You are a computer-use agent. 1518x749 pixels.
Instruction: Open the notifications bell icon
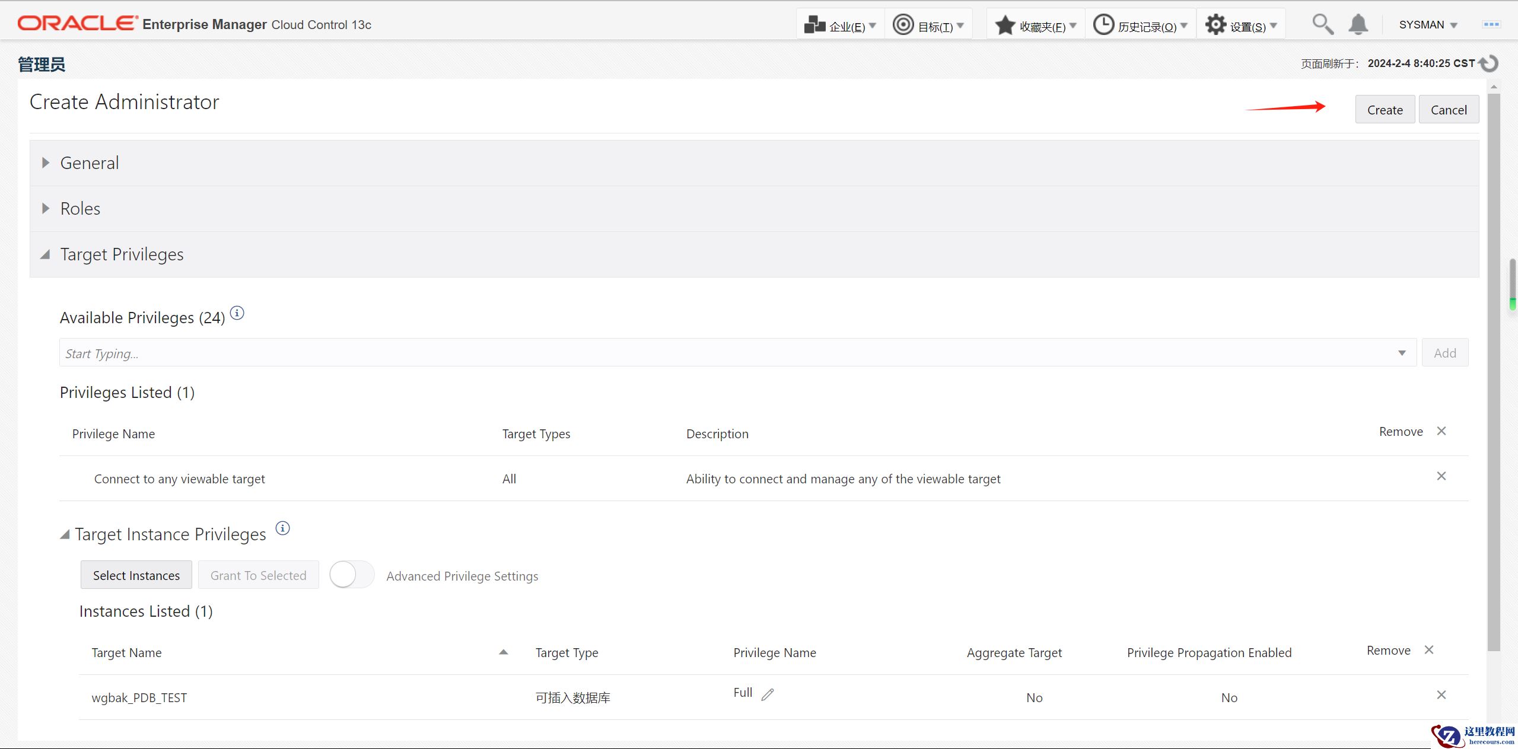click(1358, 24)
